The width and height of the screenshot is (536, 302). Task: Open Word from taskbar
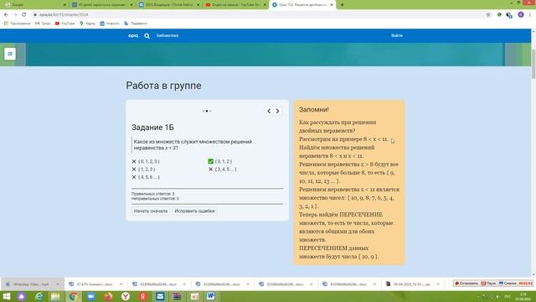[210, 296]
